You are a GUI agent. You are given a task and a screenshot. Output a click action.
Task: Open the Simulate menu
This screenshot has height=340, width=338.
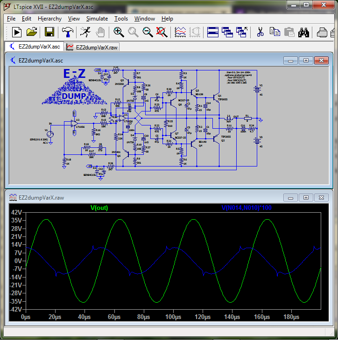(x=97, y=19)
